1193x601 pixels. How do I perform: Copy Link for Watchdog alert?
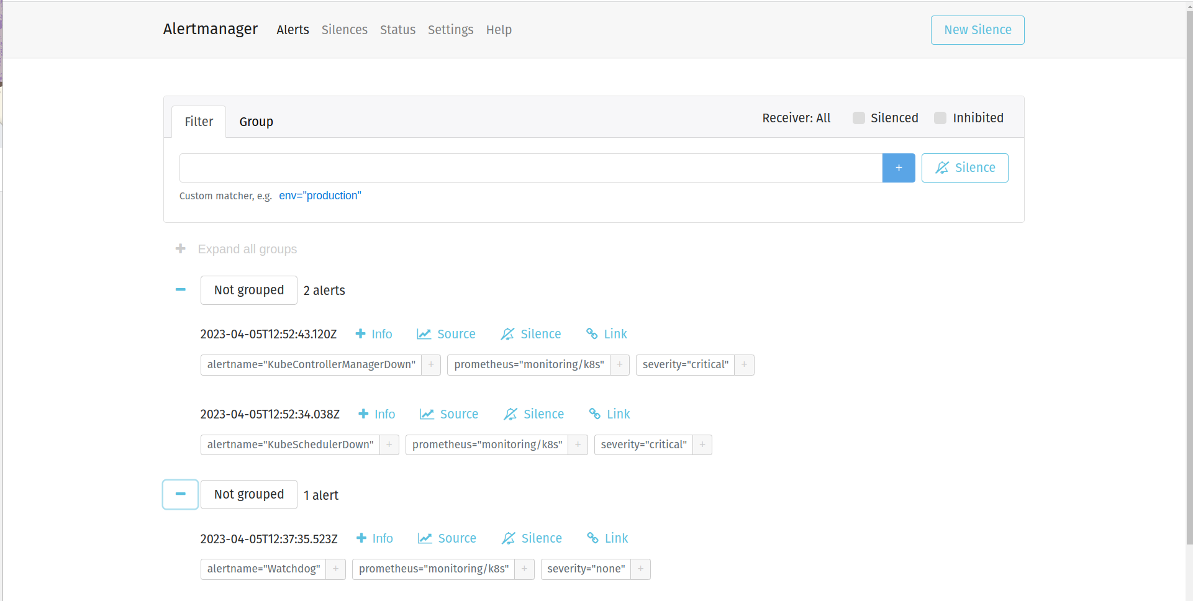(x=607, y=538)
